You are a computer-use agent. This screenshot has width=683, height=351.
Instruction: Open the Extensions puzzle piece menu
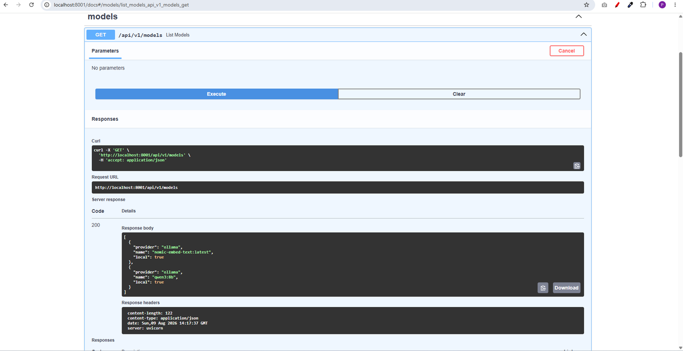tap(643, 5)
